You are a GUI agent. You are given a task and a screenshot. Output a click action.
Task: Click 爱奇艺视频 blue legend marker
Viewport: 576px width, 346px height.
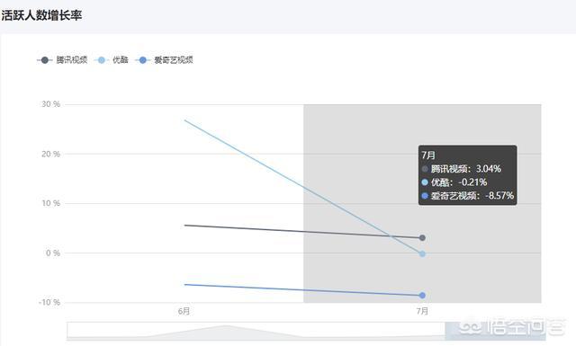(143, 60)
